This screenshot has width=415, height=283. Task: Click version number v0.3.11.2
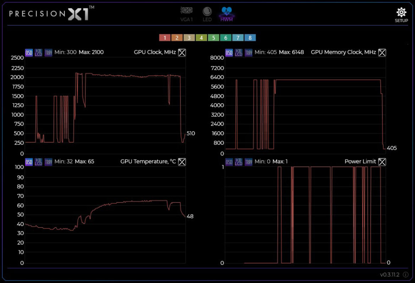point(389,274)
